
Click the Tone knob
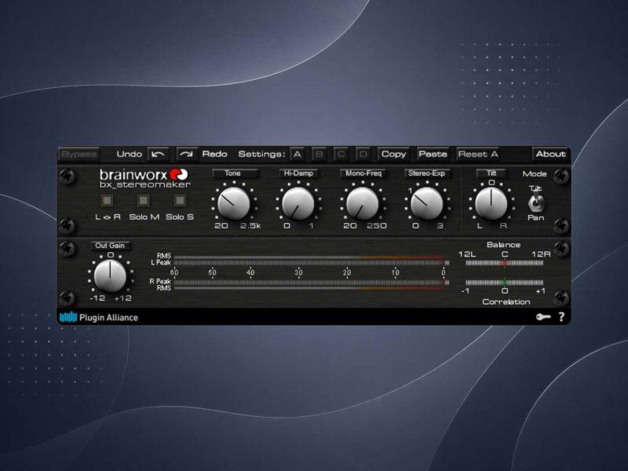pyautogui.click(x=233, y=203)
